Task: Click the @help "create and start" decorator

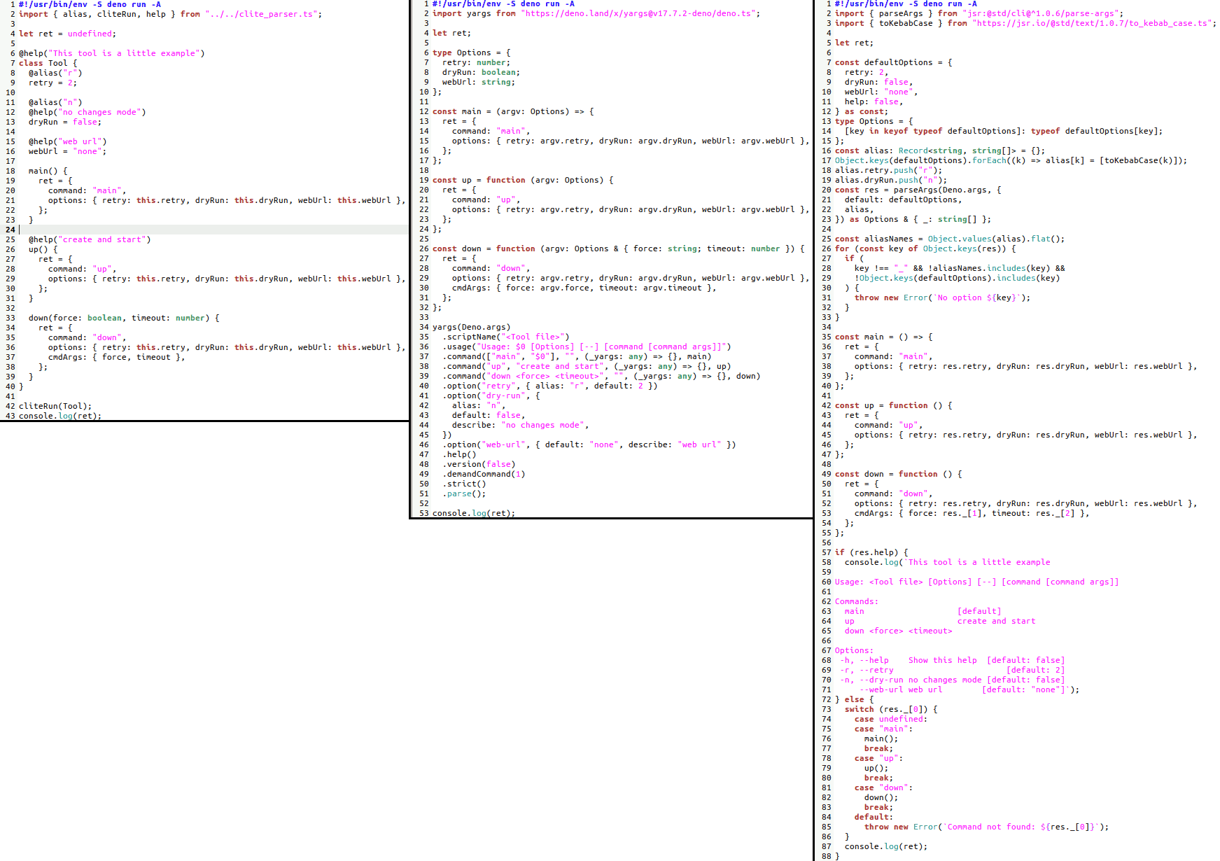Action: (90, 239)
